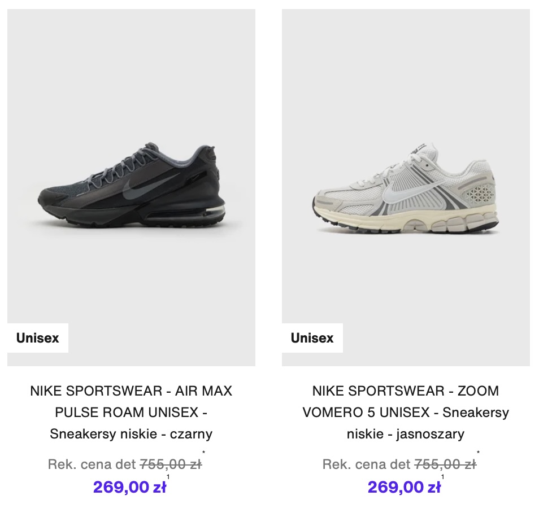The height and width of the screenshot is (509, 539).
Task: Click 'Rek. cena det' label under Zoom Vomero
Action: pyautogui.click(x=367, y=464)
